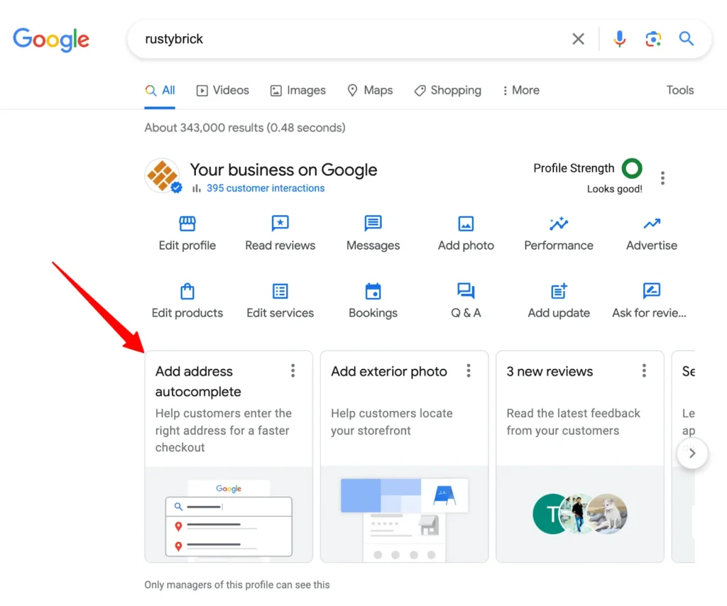
Task: Select the Bookings calendar icon
Action: [373, 291]
